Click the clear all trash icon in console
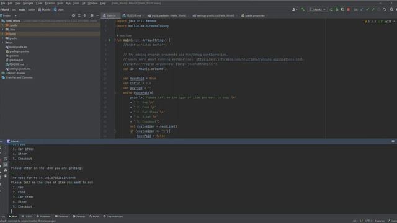 (6, 176)
